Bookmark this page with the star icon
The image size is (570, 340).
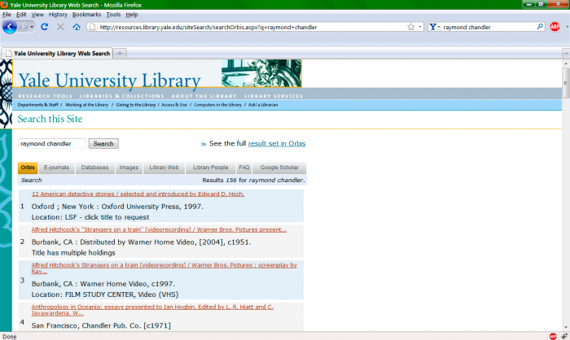[x=410, y=27]
